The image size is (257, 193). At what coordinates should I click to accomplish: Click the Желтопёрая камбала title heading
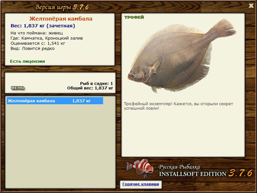61,19
